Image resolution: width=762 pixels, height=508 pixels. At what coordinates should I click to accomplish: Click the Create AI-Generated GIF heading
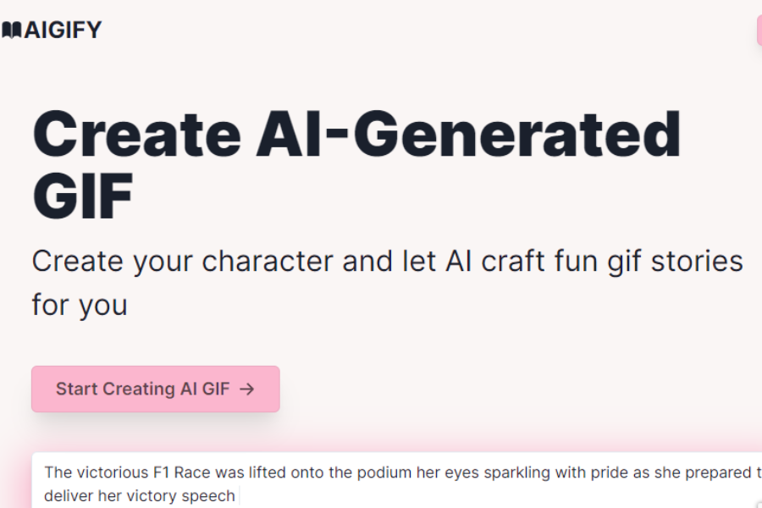[356, 161]
